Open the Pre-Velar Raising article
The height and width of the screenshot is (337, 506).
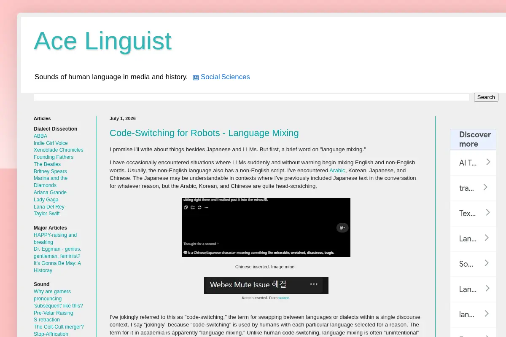53,313
